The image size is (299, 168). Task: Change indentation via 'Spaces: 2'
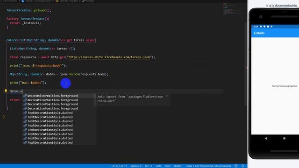click(x=136, y=166)
